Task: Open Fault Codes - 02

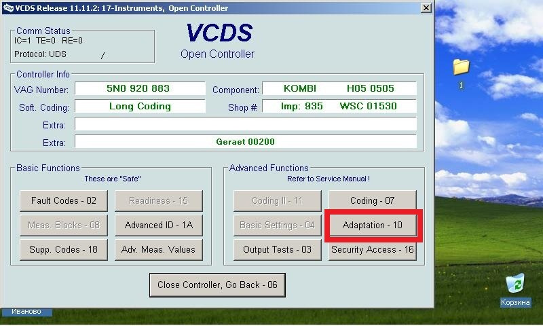Action: click(63, 200)
